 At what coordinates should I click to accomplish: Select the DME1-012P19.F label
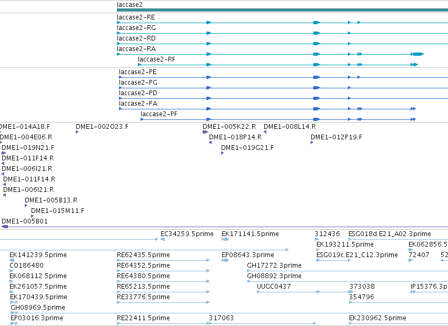[x=336, y=137]
